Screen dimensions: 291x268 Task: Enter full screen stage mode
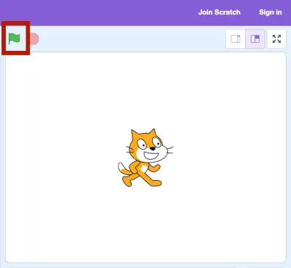pyautogui.click(x=276, y=38)
